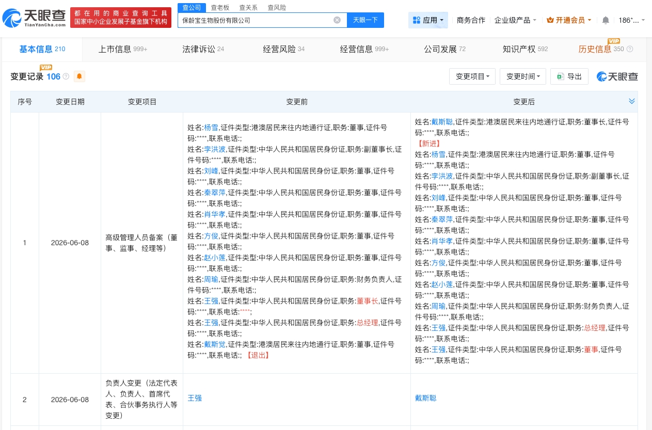Open 秦翠萍 link in 变更后 column
Screen dimensions: 652x430
click(x=442, y=219)
